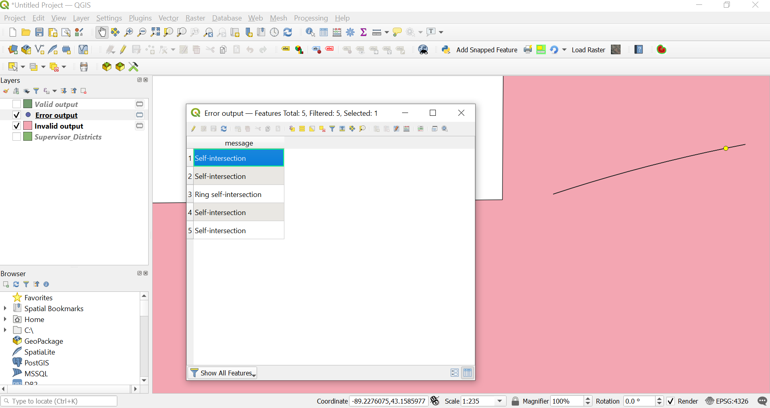This screenshot has width=770, height=408.
Task: Click Toggle editing pencil in attribute table
Action: tap(193, 129)
